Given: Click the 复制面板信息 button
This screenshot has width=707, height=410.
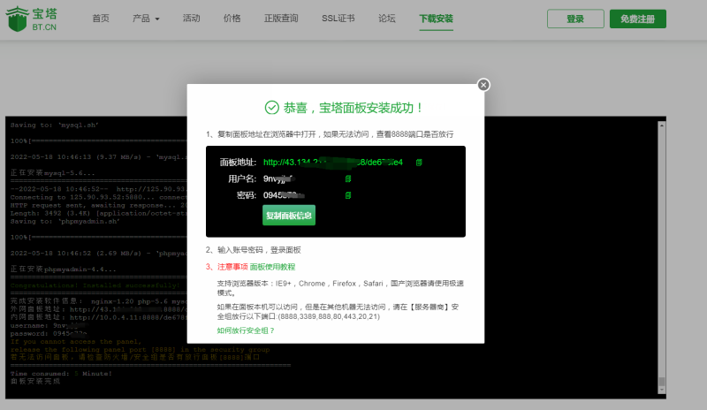Looking at the screenshot, I should click(x=289, y=216).
